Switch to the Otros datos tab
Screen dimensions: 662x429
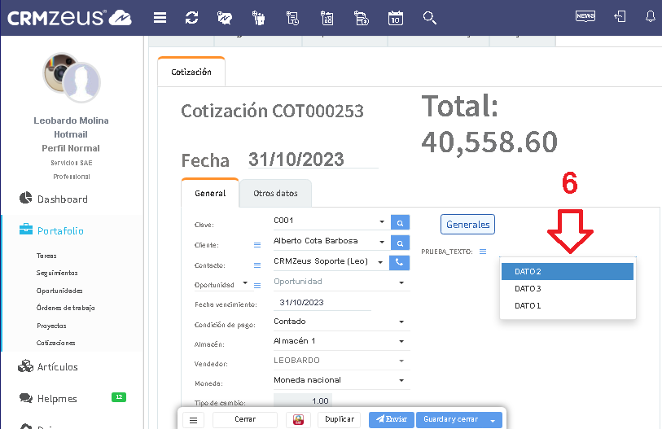275,194
